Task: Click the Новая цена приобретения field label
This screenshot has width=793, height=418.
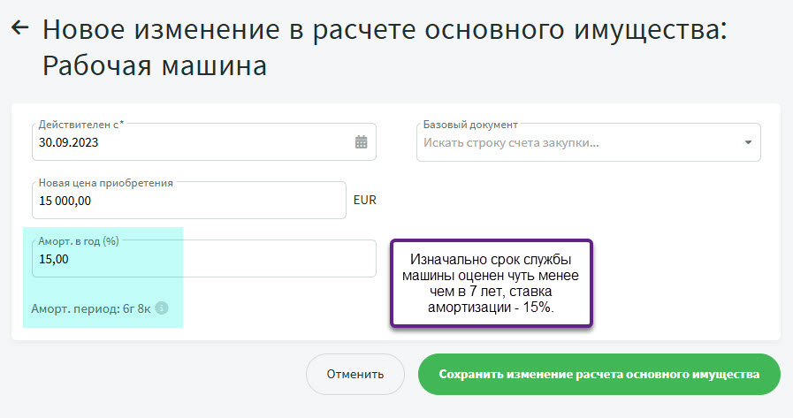Action: point(105,183)
